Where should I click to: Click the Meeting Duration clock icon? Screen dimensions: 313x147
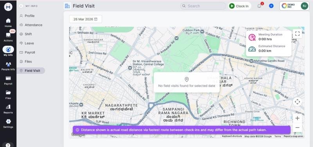point(252,37)
